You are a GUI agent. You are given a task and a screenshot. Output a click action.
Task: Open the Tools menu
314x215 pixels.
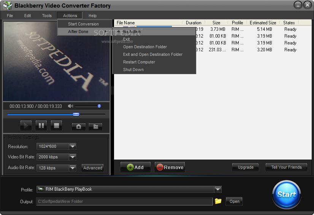(47, 16)
